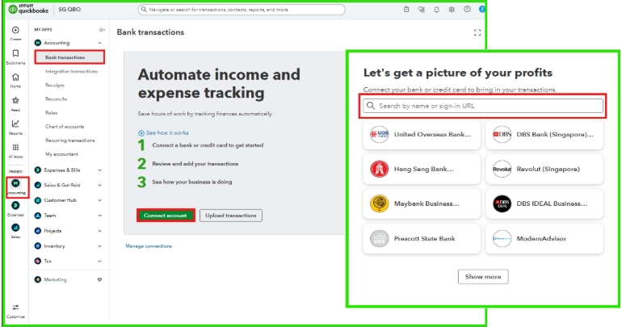Expand the Inventory section
Image resolution: width=622 pixels, height=327 pixels.
99,245
